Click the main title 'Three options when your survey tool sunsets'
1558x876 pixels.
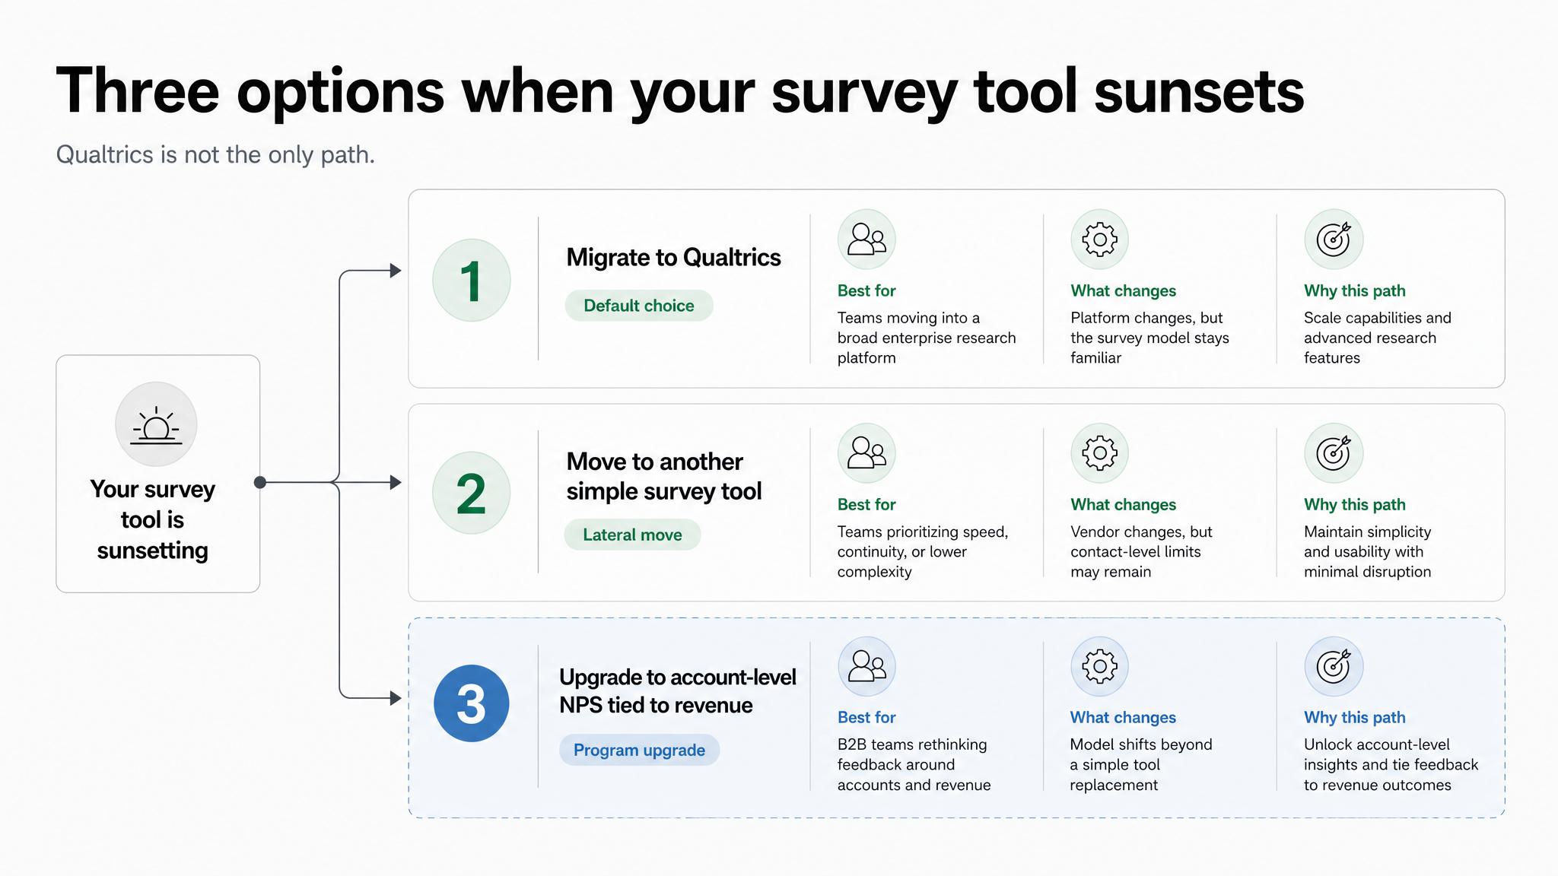pyautogui.click(x=680, y=91)
